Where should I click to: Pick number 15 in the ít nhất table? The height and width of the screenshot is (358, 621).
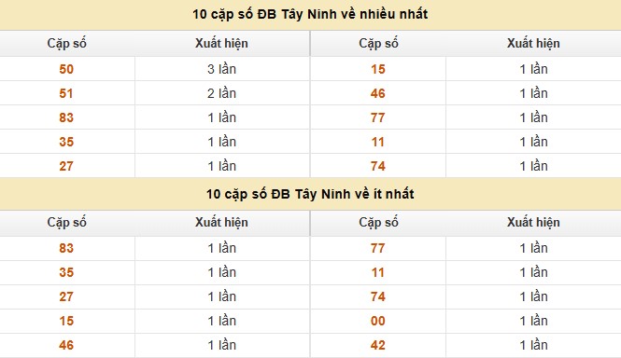click(66, 321)
